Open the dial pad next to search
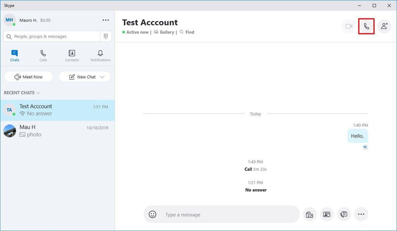Viewport: 397px width, 231px height. [105, 36]
